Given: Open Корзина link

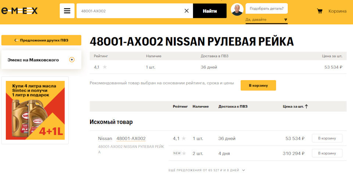Looking at the screenshot, I should point(337,11).
